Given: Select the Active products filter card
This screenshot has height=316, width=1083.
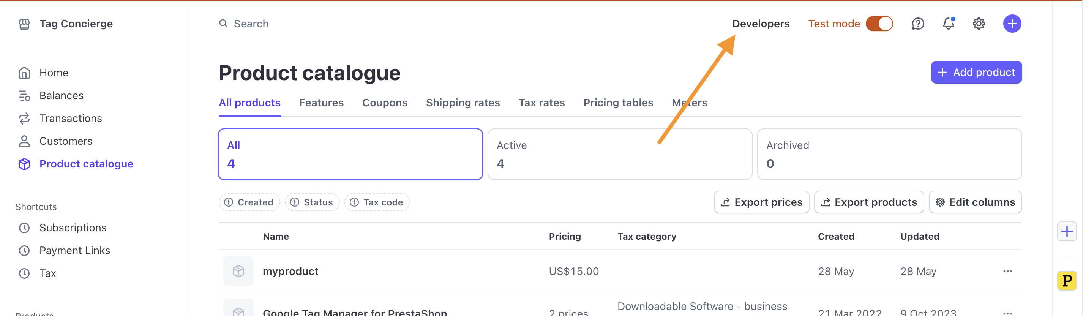Looking at the screenshot, I should 619,154.
